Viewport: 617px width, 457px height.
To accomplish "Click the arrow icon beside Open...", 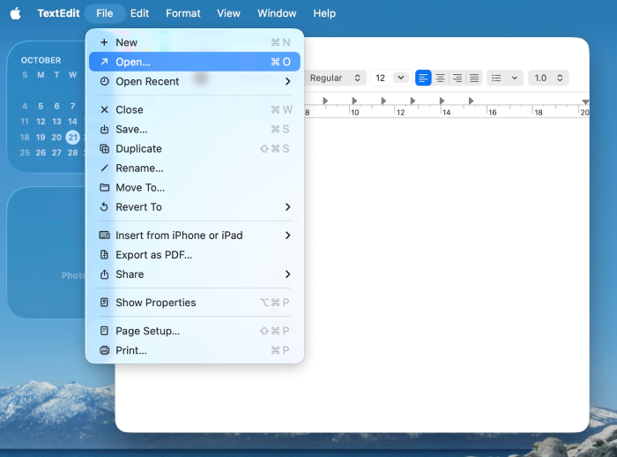I will coord(104,62).
